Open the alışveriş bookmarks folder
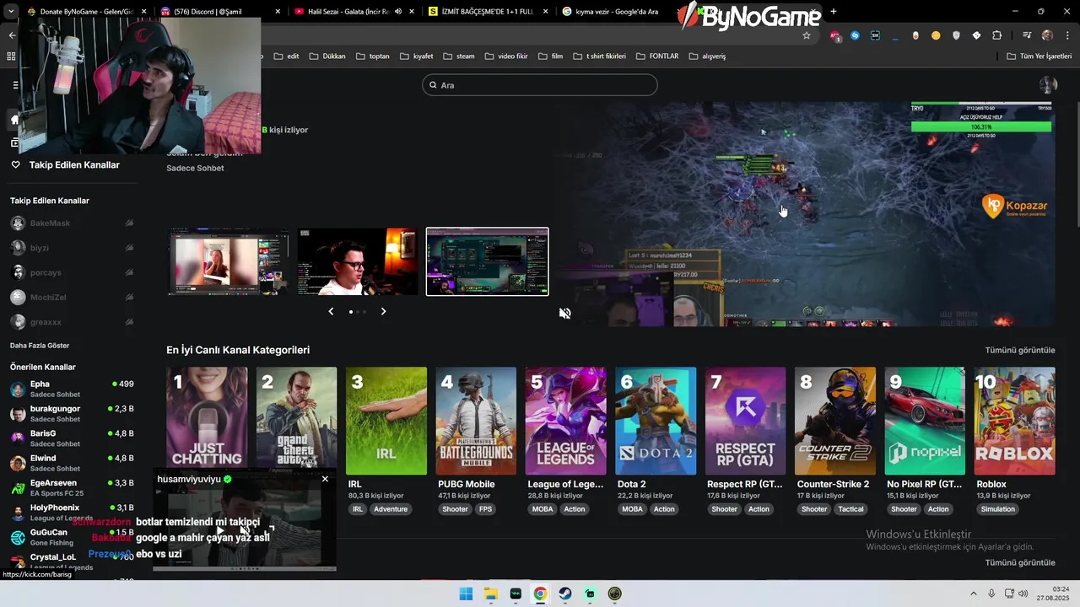The width and height of the screenshot is (1080, 607). pyautogui.click(x=707, y=56)
